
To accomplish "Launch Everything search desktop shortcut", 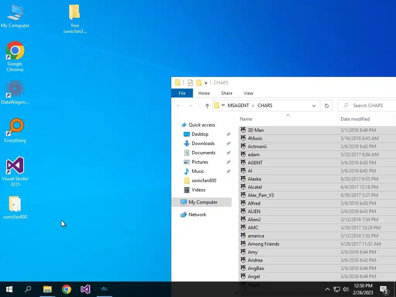I will click(15, 131).
